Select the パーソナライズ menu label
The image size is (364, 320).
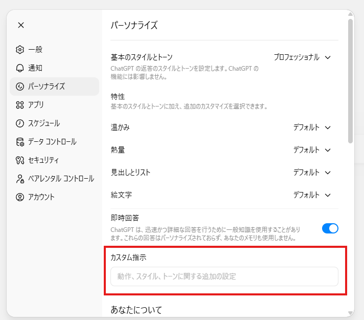pyautogui.click(x=47, y=87)
